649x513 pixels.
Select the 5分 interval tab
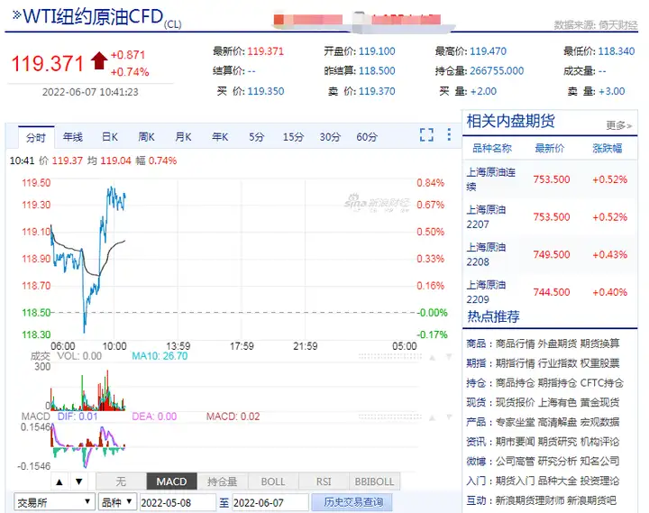click(257, 137)
